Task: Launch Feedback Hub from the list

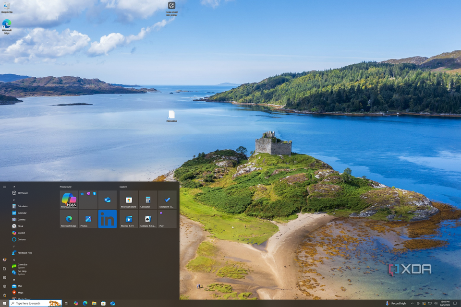Action: (x=22, y=253)
